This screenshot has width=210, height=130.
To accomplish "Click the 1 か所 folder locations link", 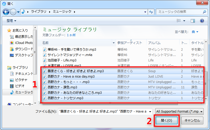I will 71,35.
